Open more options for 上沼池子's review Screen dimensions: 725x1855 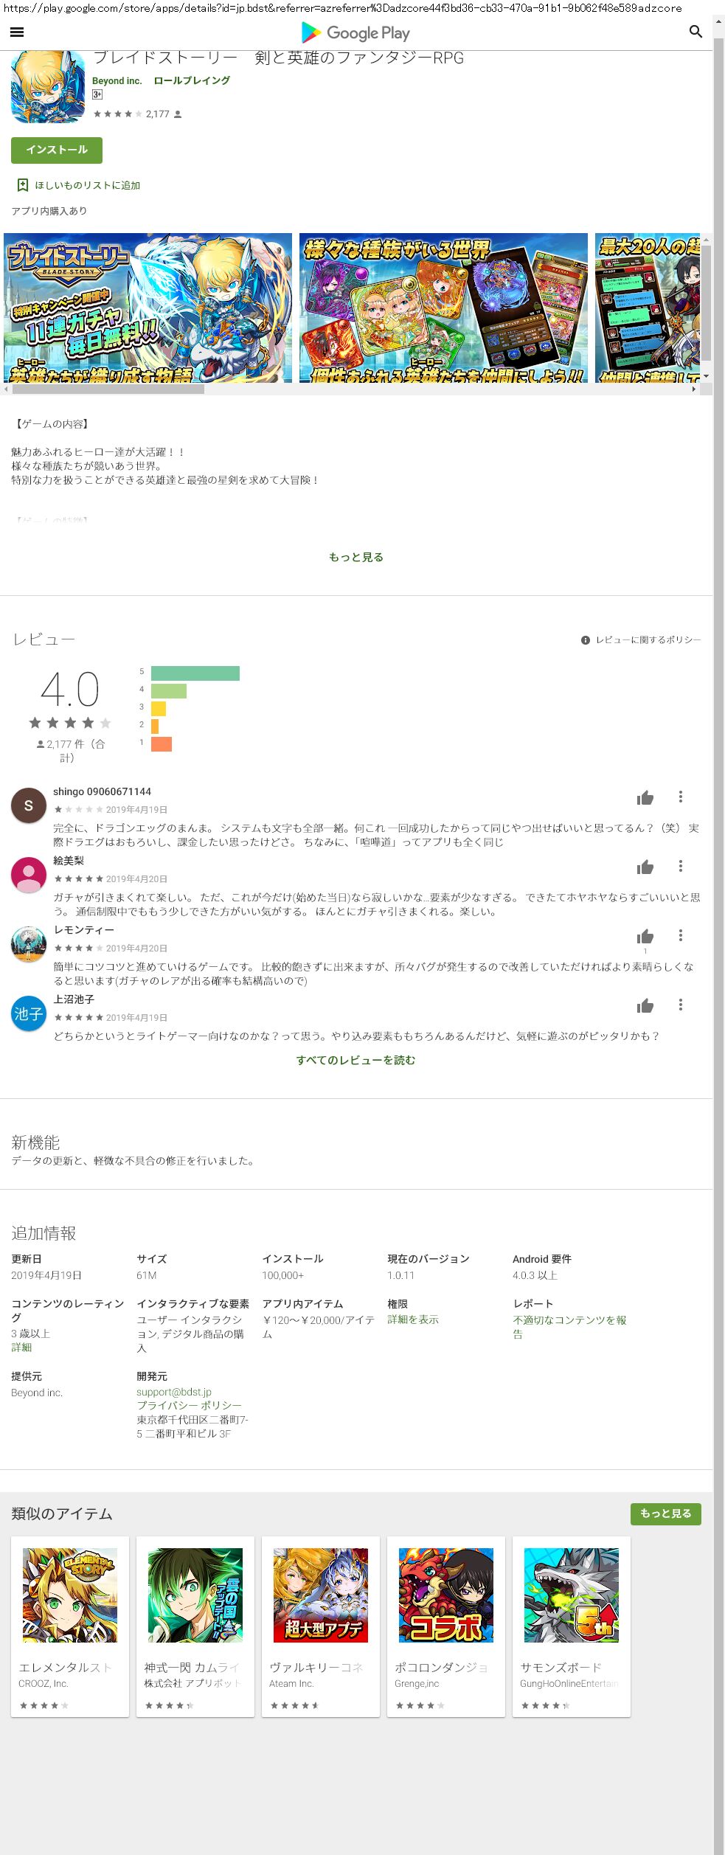(681, 1005)
